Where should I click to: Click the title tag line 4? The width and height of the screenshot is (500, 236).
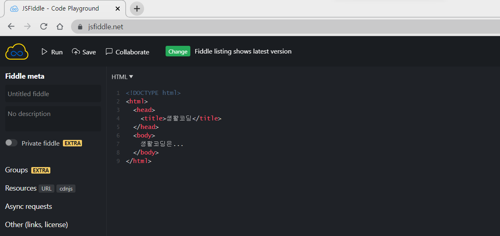pos(181,118)
